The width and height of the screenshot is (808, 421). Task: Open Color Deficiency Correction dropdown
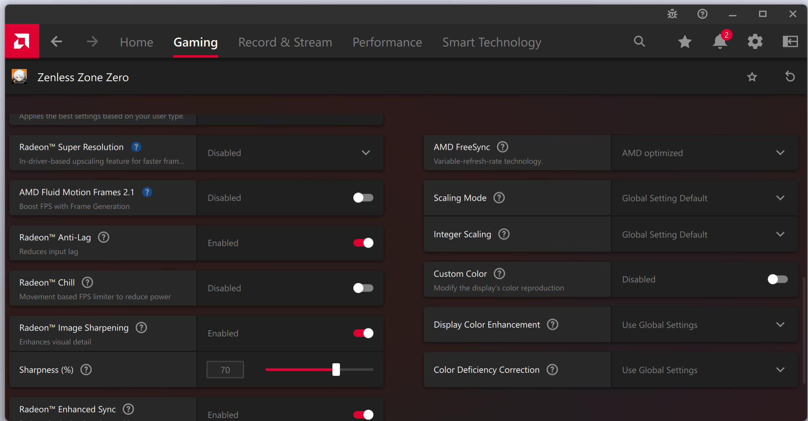coord(705,370)
